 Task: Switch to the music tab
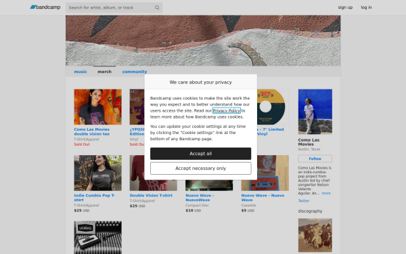pos(81,72)
